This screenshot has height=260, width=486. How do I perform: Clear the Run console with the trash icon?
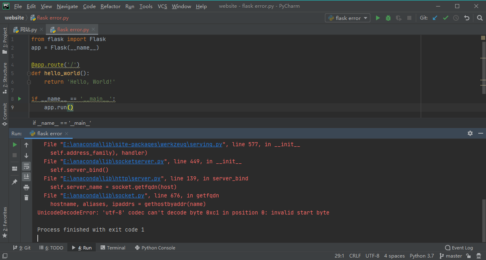click(x=26, y=197)
